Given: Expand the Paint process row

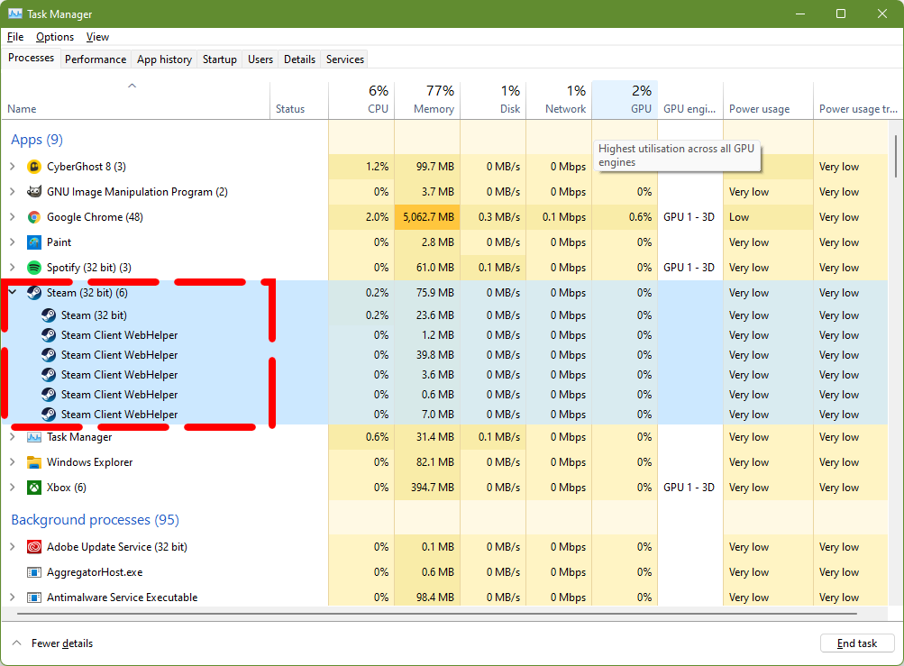Looking at the screenshot, I should tap(13, 242).
